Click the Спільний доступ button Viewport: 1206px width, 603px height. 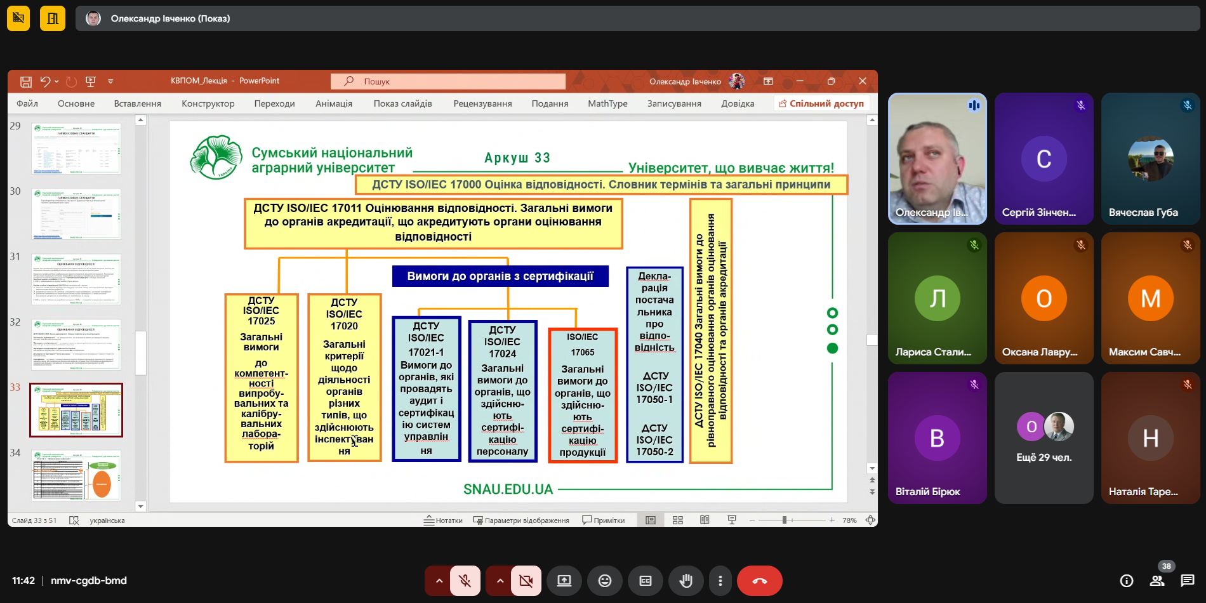click(x=821, y=103)
